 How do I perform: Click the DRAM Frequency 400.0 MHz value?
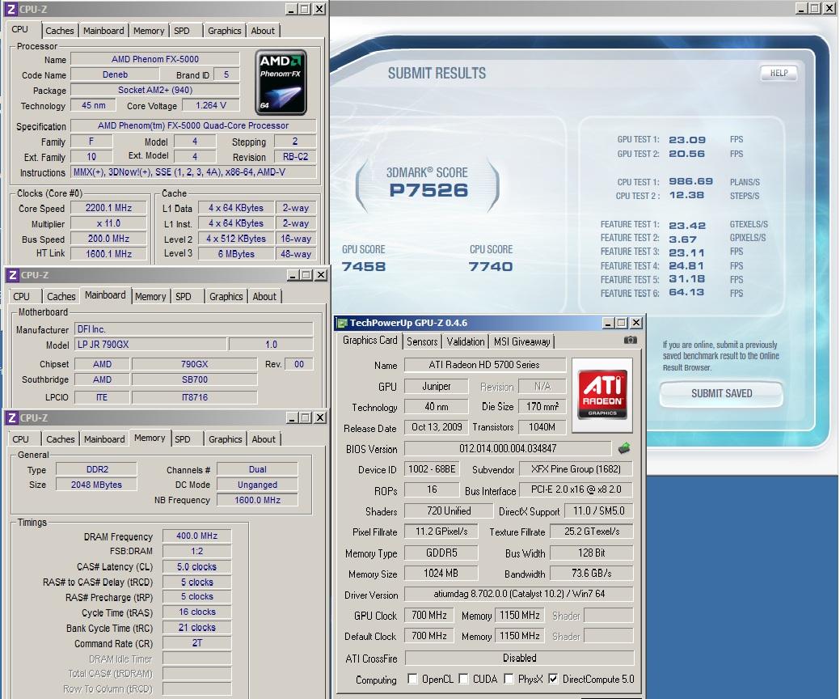[196, 536]
